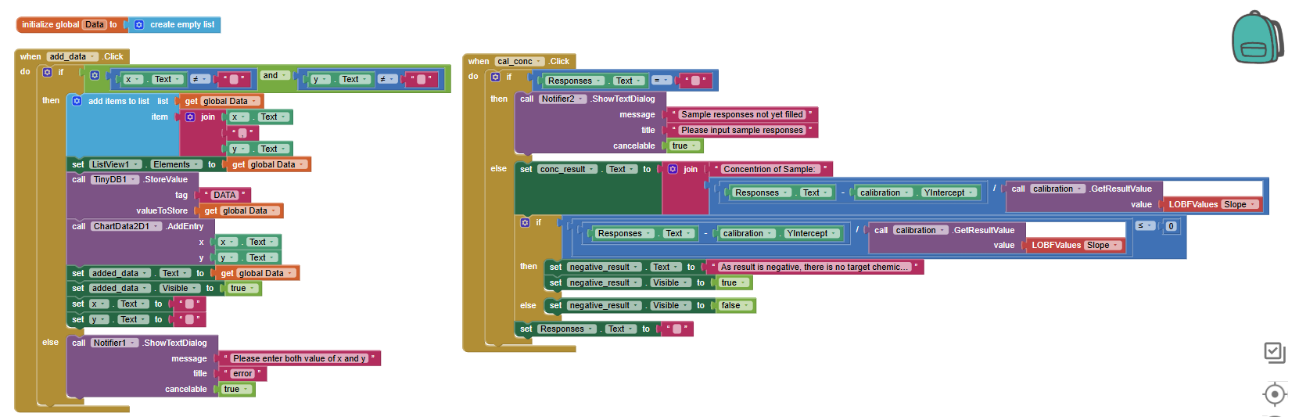1299x417 pixels.
Task: Open mutator gear on add_data's if block
Action: [x=48, y=72]
